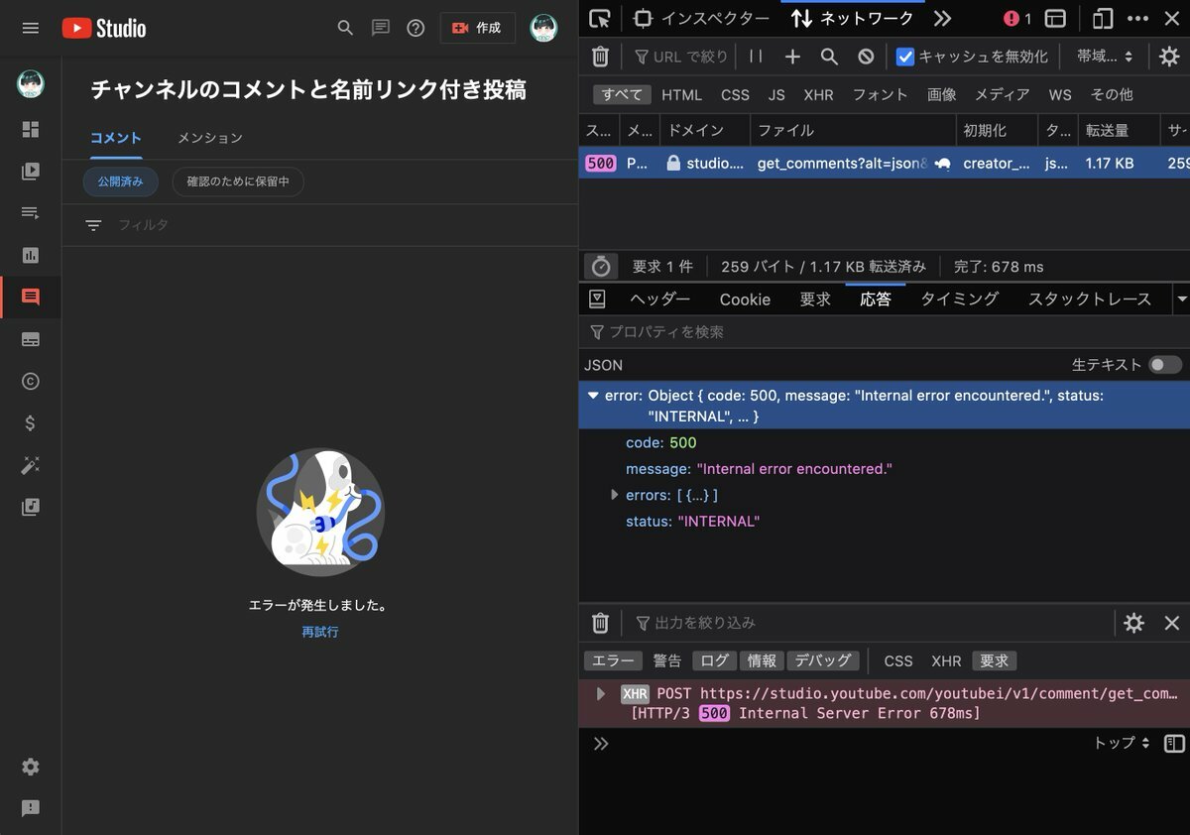
Task: Pick an element with inspector picker icon
Action: (599, 18)
